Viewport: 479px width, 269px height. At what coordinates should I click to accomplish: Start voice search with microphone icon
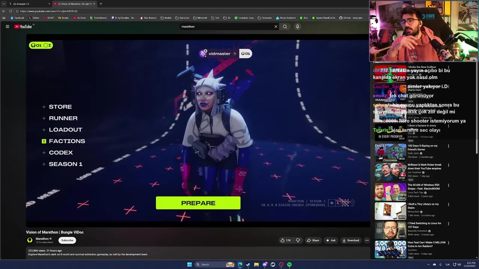[298, 27]
